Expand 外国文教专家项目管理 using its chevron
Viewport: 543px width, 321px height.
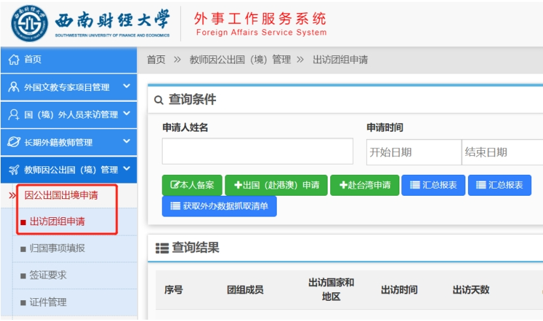pos(127,86)
